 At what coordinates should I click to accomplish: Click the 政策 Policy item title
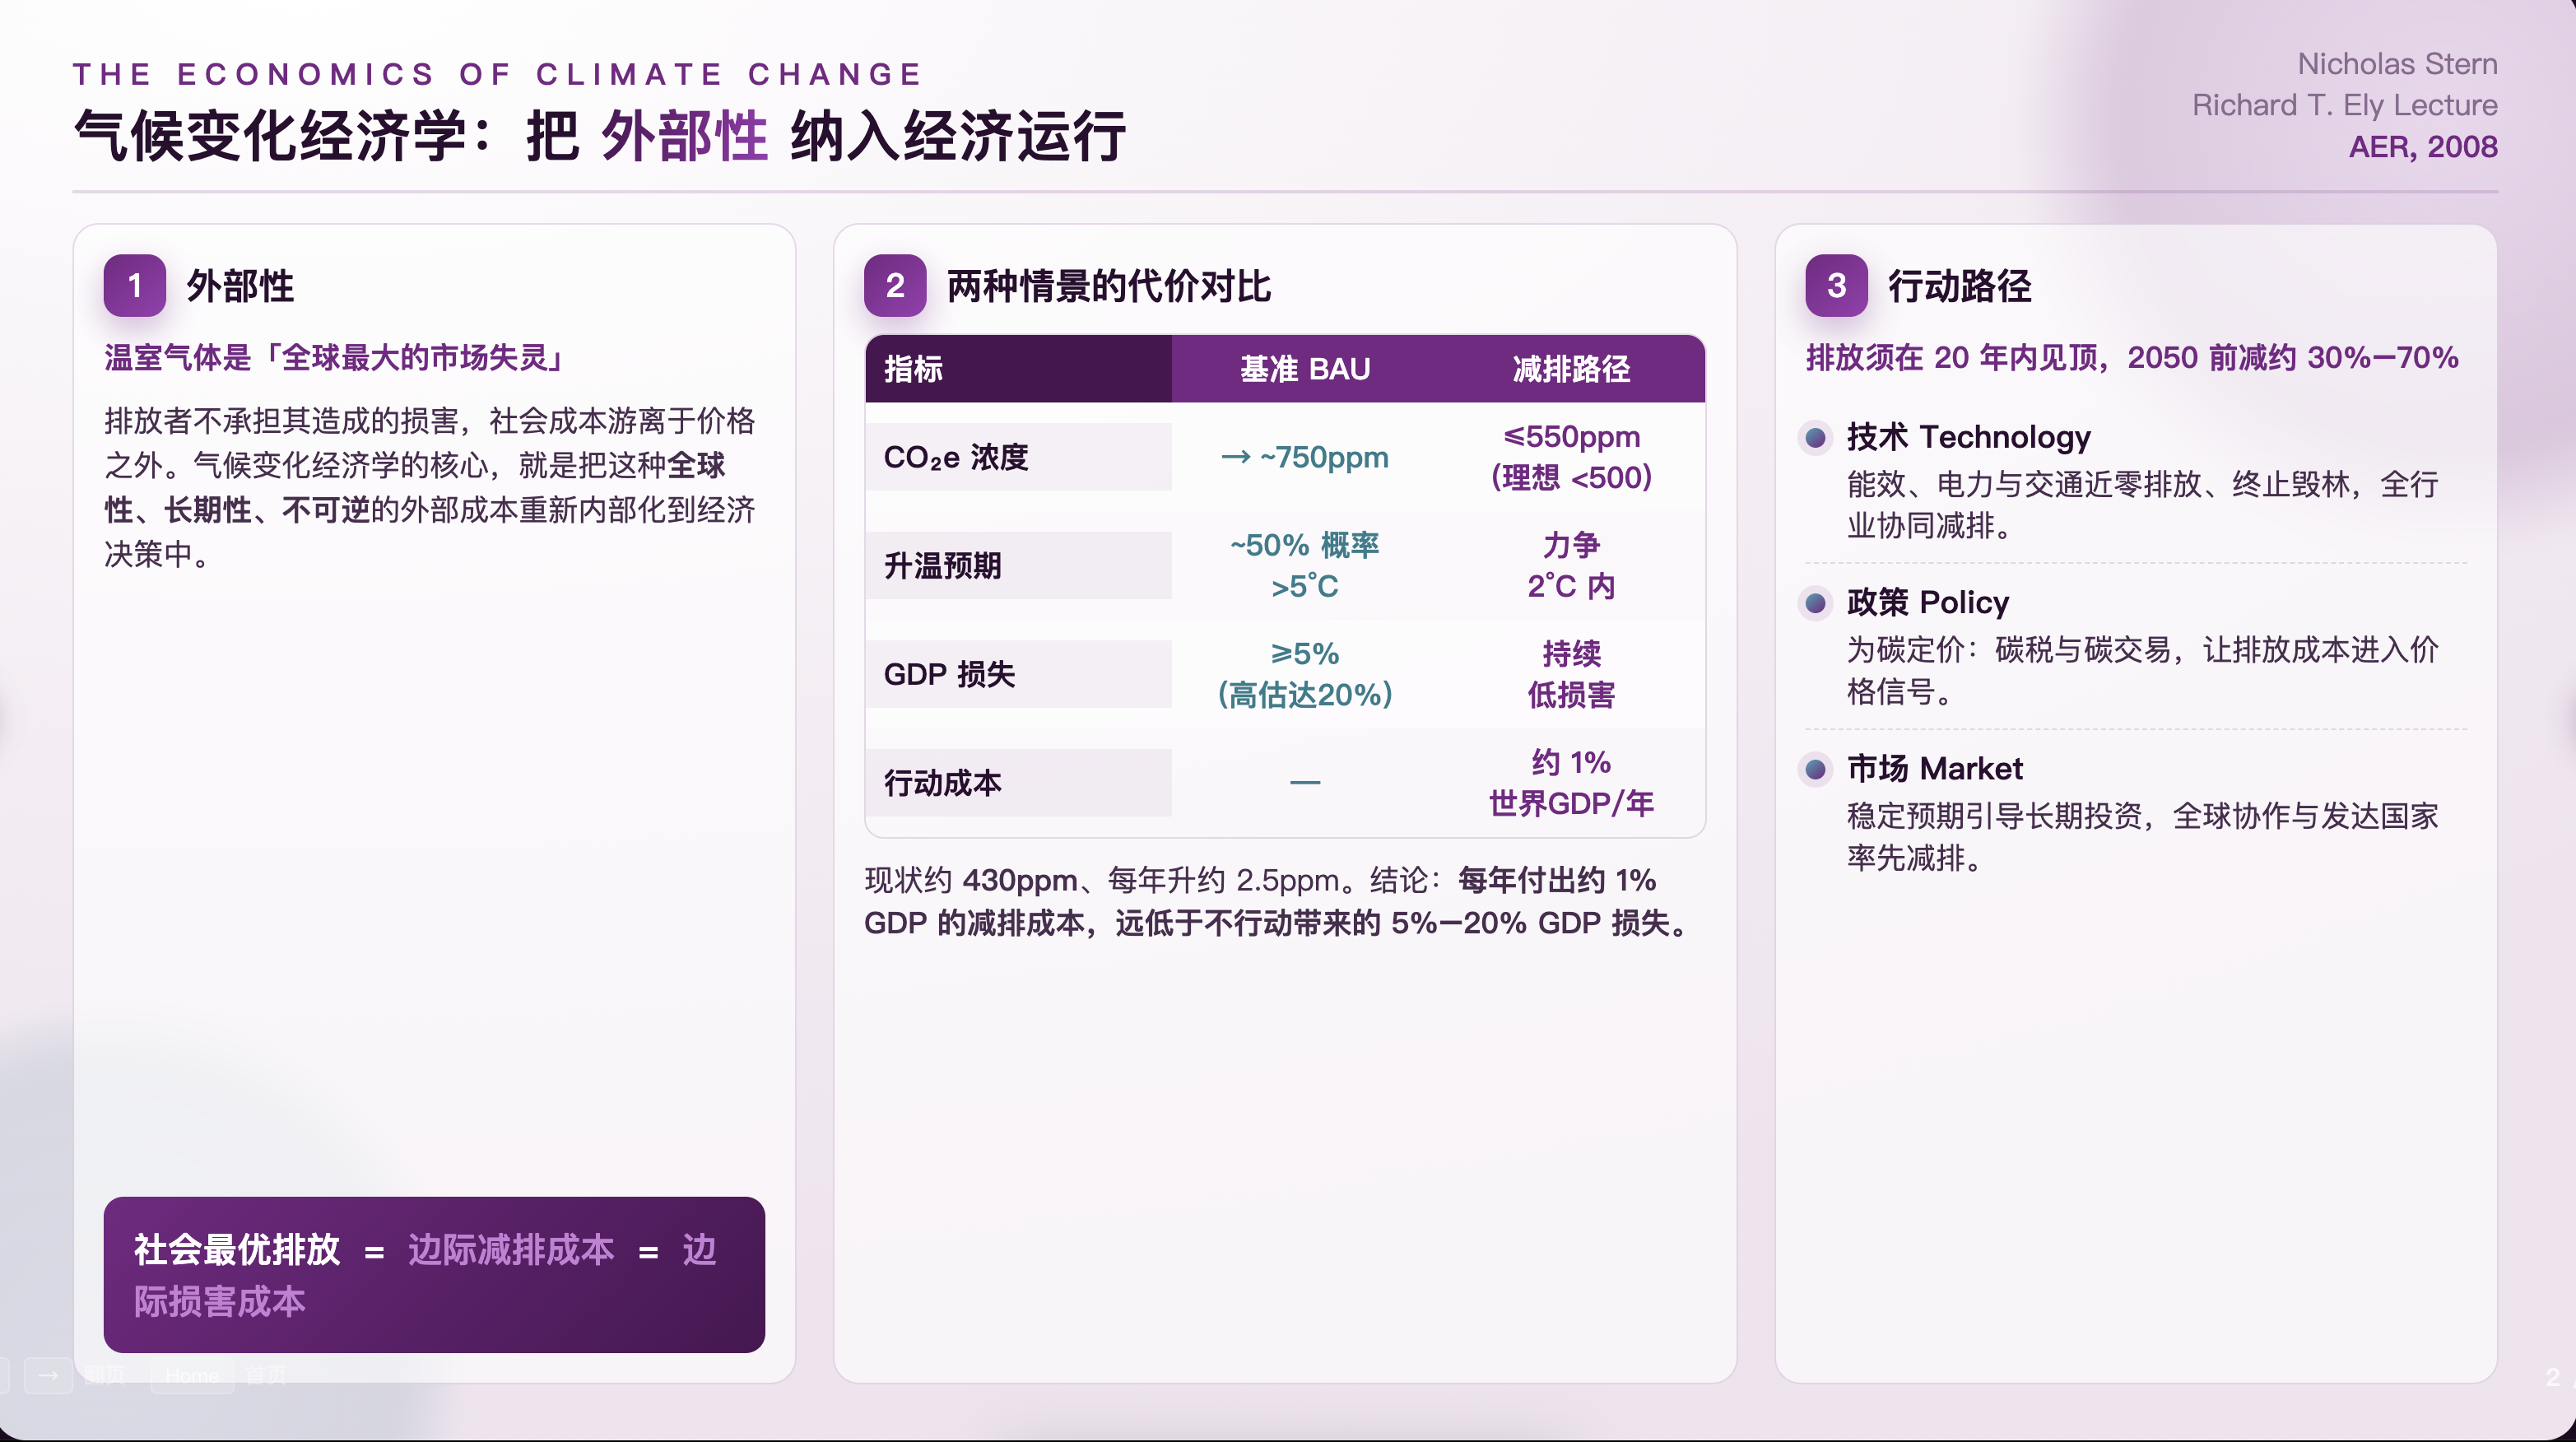point(1927,603)
